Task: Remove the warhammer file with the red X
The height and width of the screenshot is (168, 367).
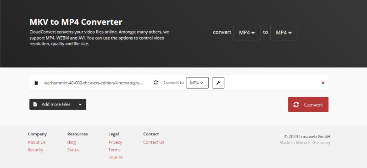Action: pyautogui.click(x=323, y=83)
